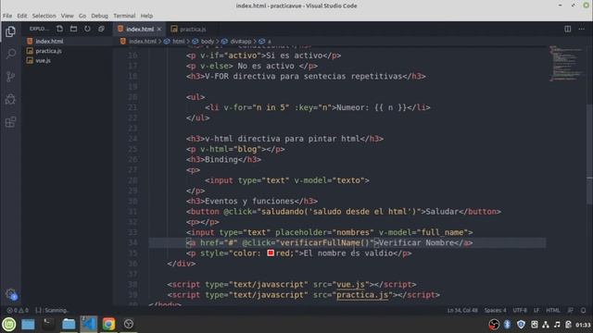Open the Bluetooth tray icon

click(507, 325)
